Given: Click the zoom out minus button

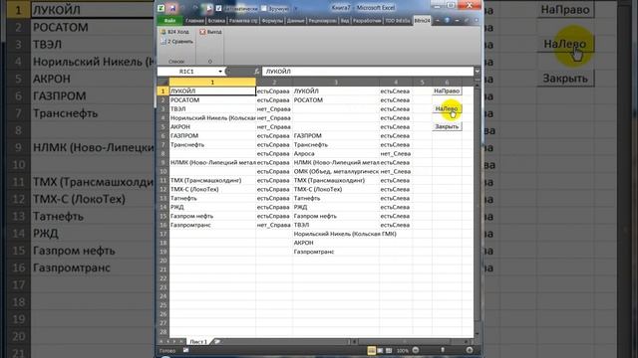Looking at the screenshot, I should [x=416, y=350].
